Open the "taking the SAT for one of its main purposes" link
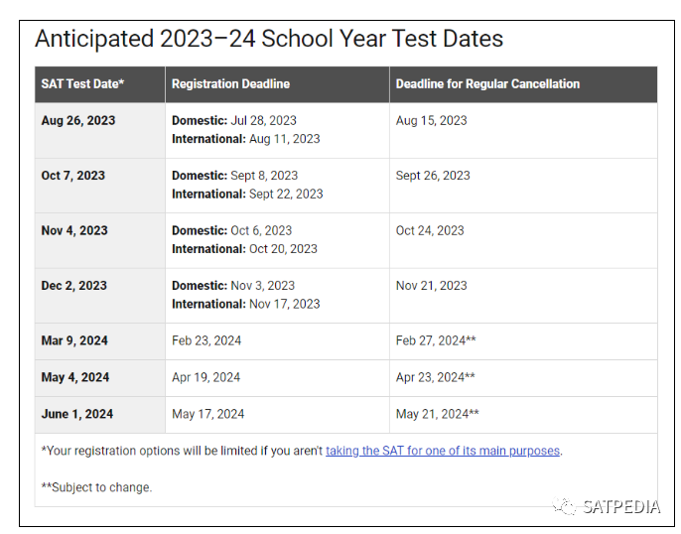The width and height of the screenshot is (681, 534). coord(443,451)
